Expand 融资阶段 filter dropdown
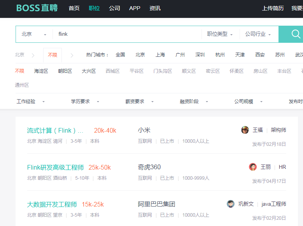 pyautogui.click(x=194, y=102)
